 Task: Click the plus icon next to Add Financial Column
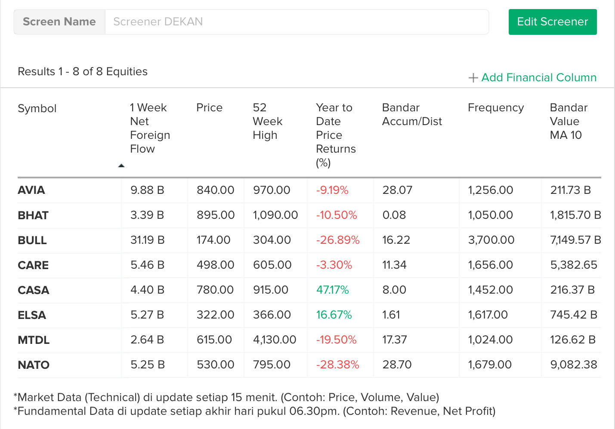[473, 78]
